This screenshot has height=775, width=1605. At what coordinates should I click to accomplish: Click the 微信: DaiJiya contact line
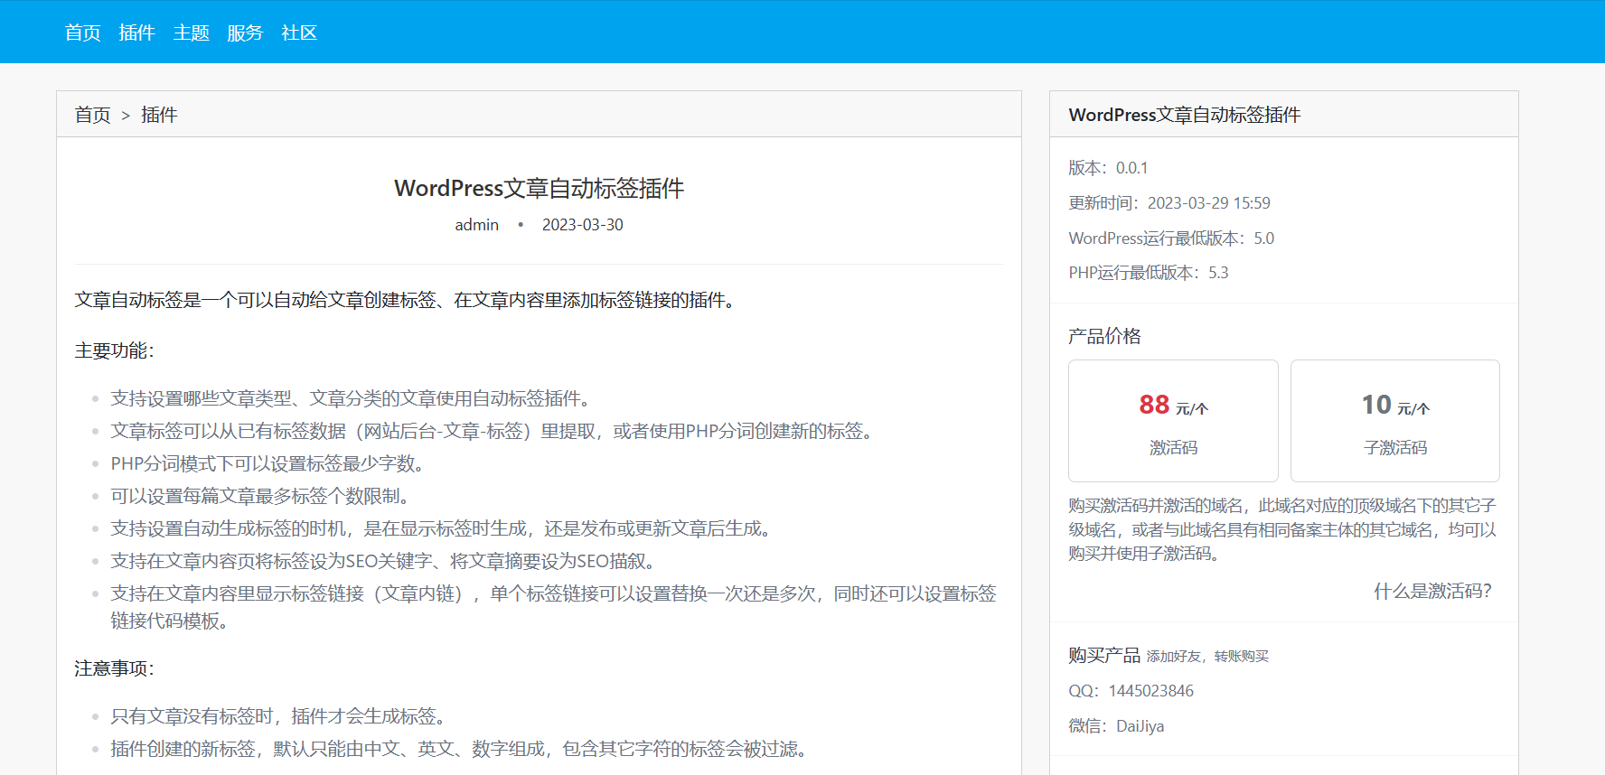[x=1116, y=726]
